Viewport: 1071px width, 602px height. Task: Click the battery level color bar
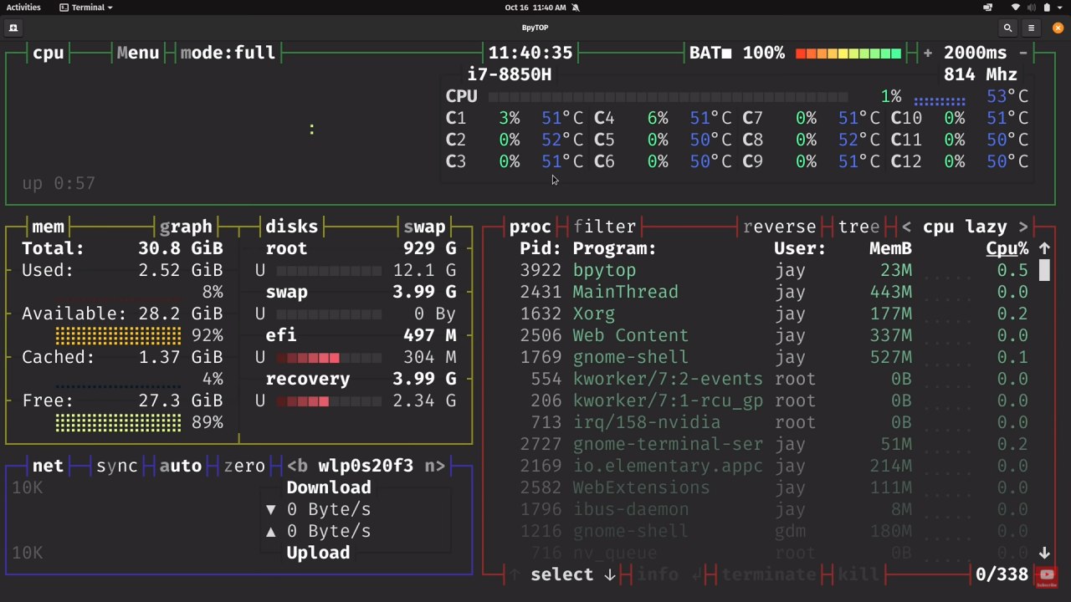[848, 54]
